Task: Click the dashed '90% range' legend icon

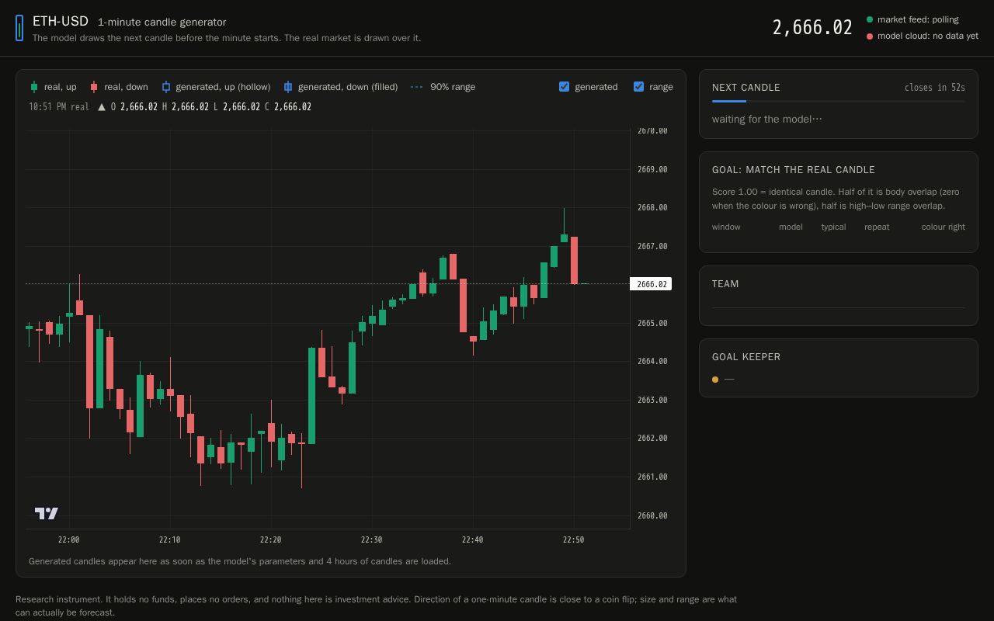Action: click(416, 87)
